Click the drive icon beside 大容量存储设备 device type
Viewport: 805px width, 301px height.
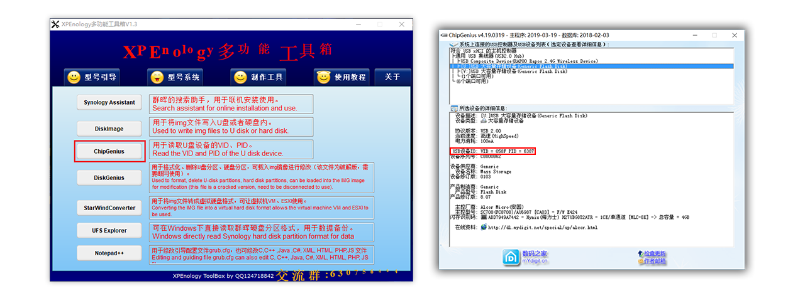click(483, 120)
